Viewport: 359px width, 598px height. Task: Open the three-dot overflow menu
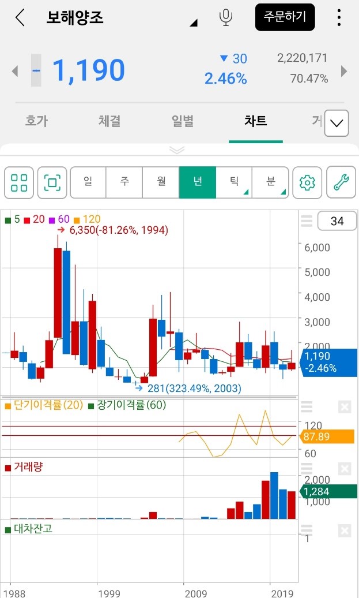pos(339,17)
